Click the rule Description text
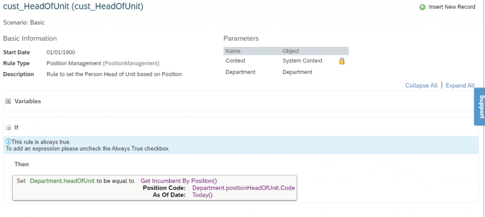This screenshot has width=485, height=217. coord(114,74)
